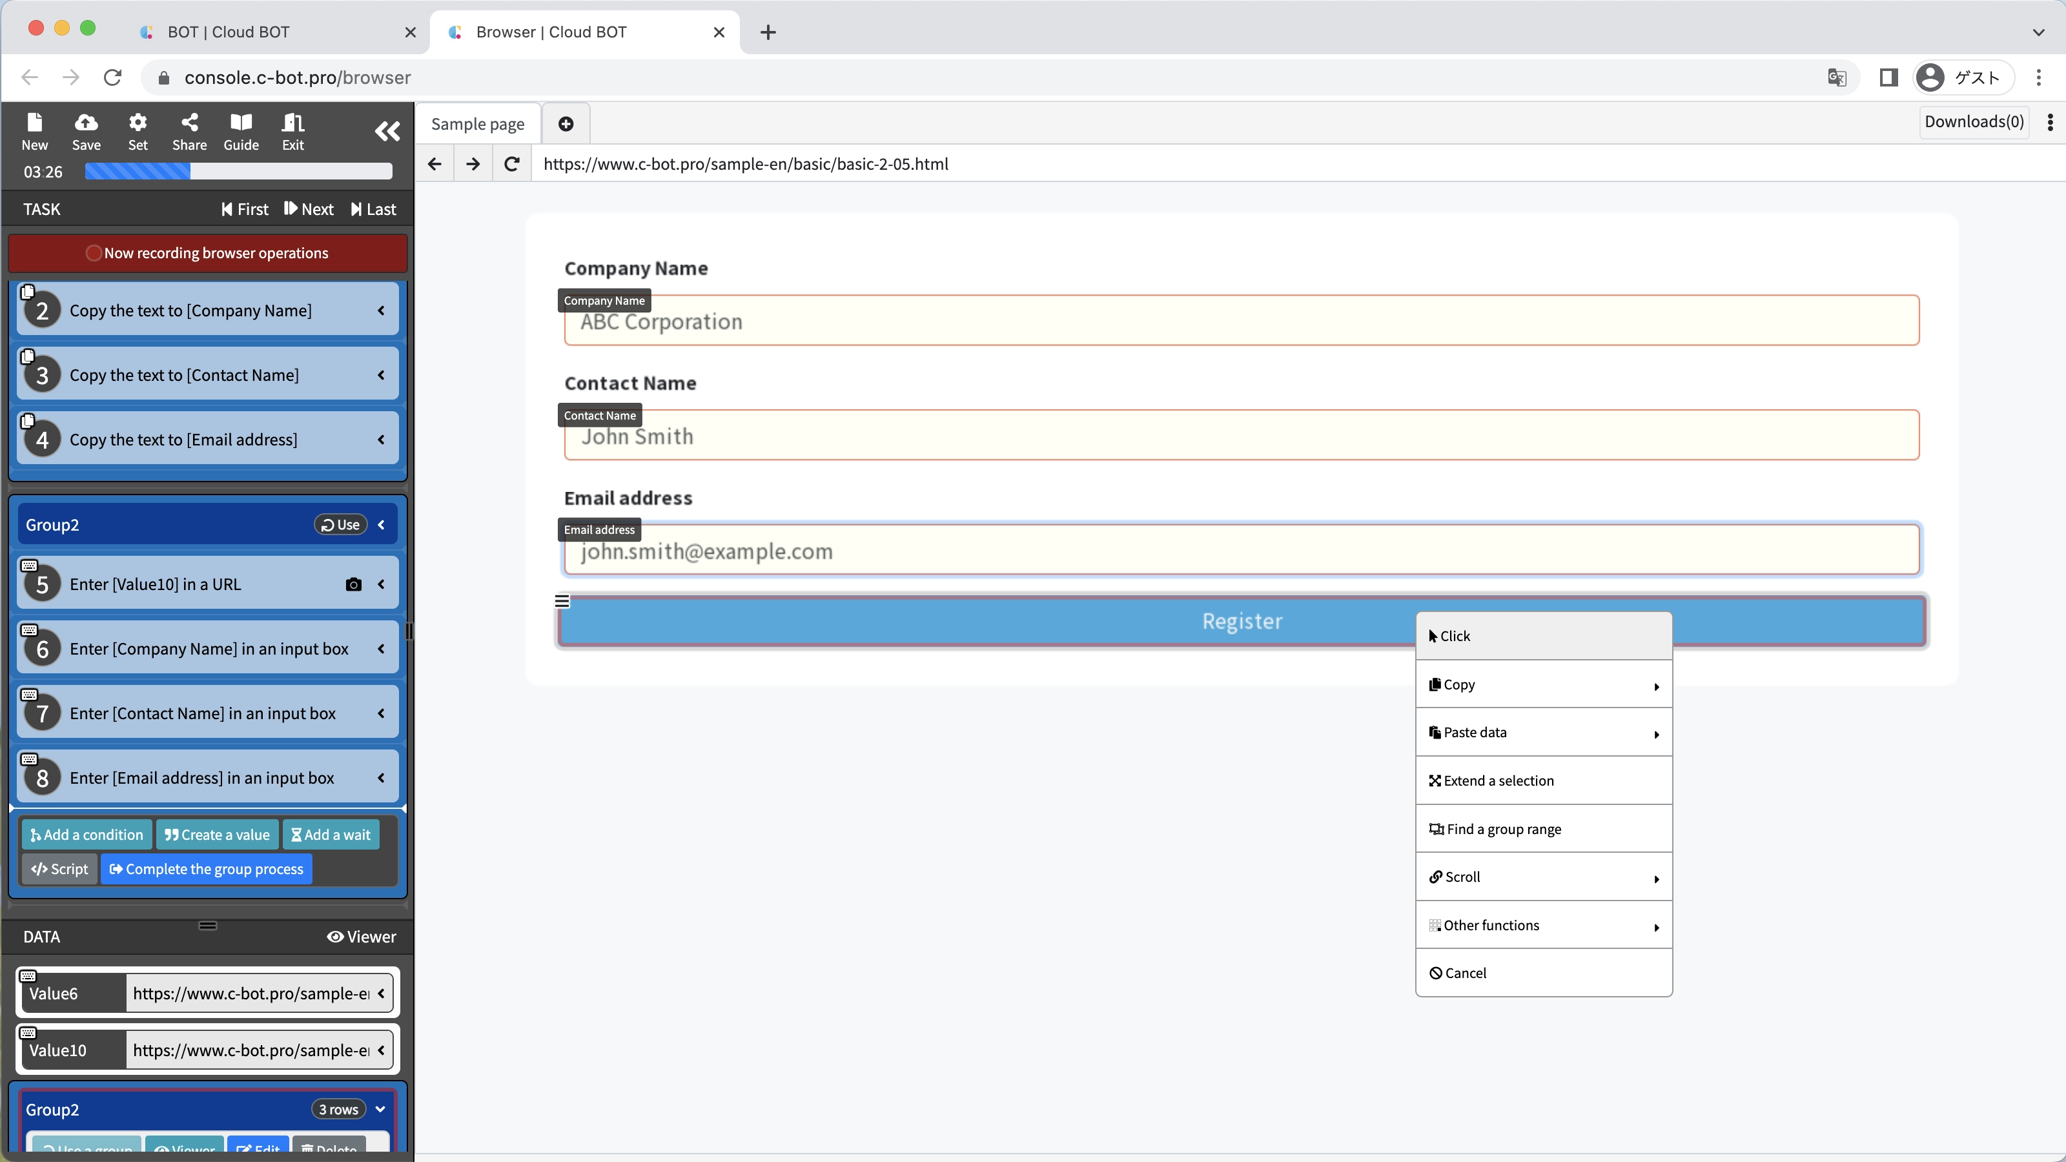Click camera icon on step 5
The image size is (2066, 1162).
pyautogui.click(x=353, y=585)
